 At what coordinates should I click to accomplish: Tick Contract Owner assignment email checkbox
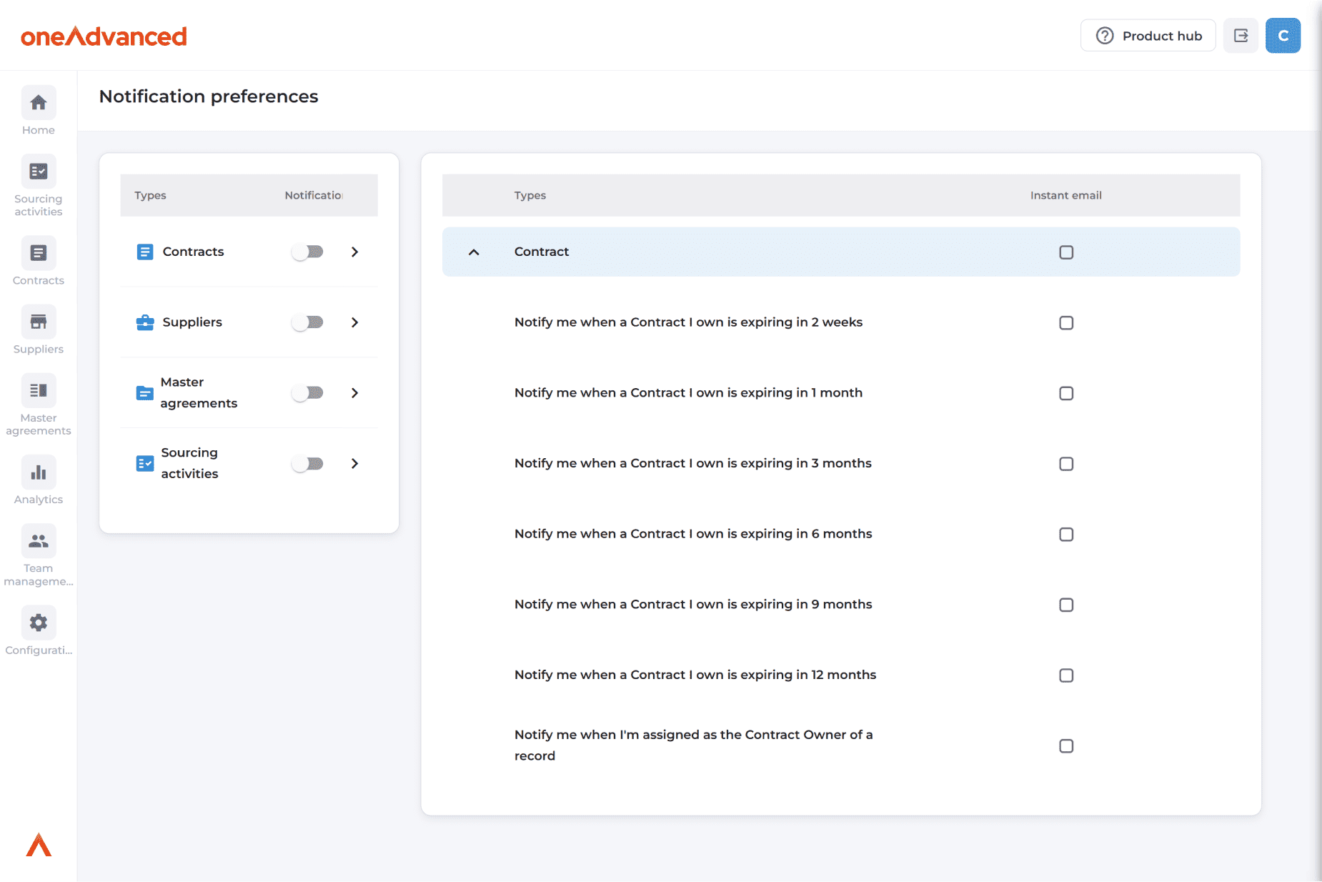(1066, 746)
